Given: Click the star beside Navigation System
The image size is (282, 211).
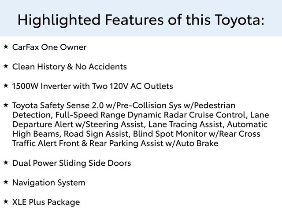Looking at the screenshot, I should click(x=6, y=182).
